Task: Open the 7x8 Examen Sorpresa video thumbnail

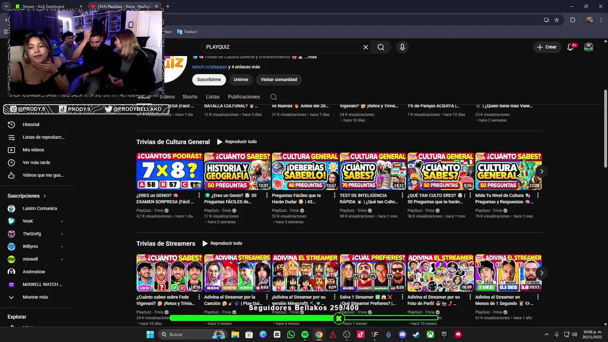Action: (x=170, y=171)
